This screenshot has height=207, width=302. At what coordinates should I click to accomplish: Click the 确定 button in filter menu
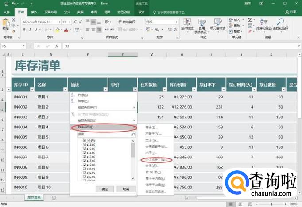point(105,188)
